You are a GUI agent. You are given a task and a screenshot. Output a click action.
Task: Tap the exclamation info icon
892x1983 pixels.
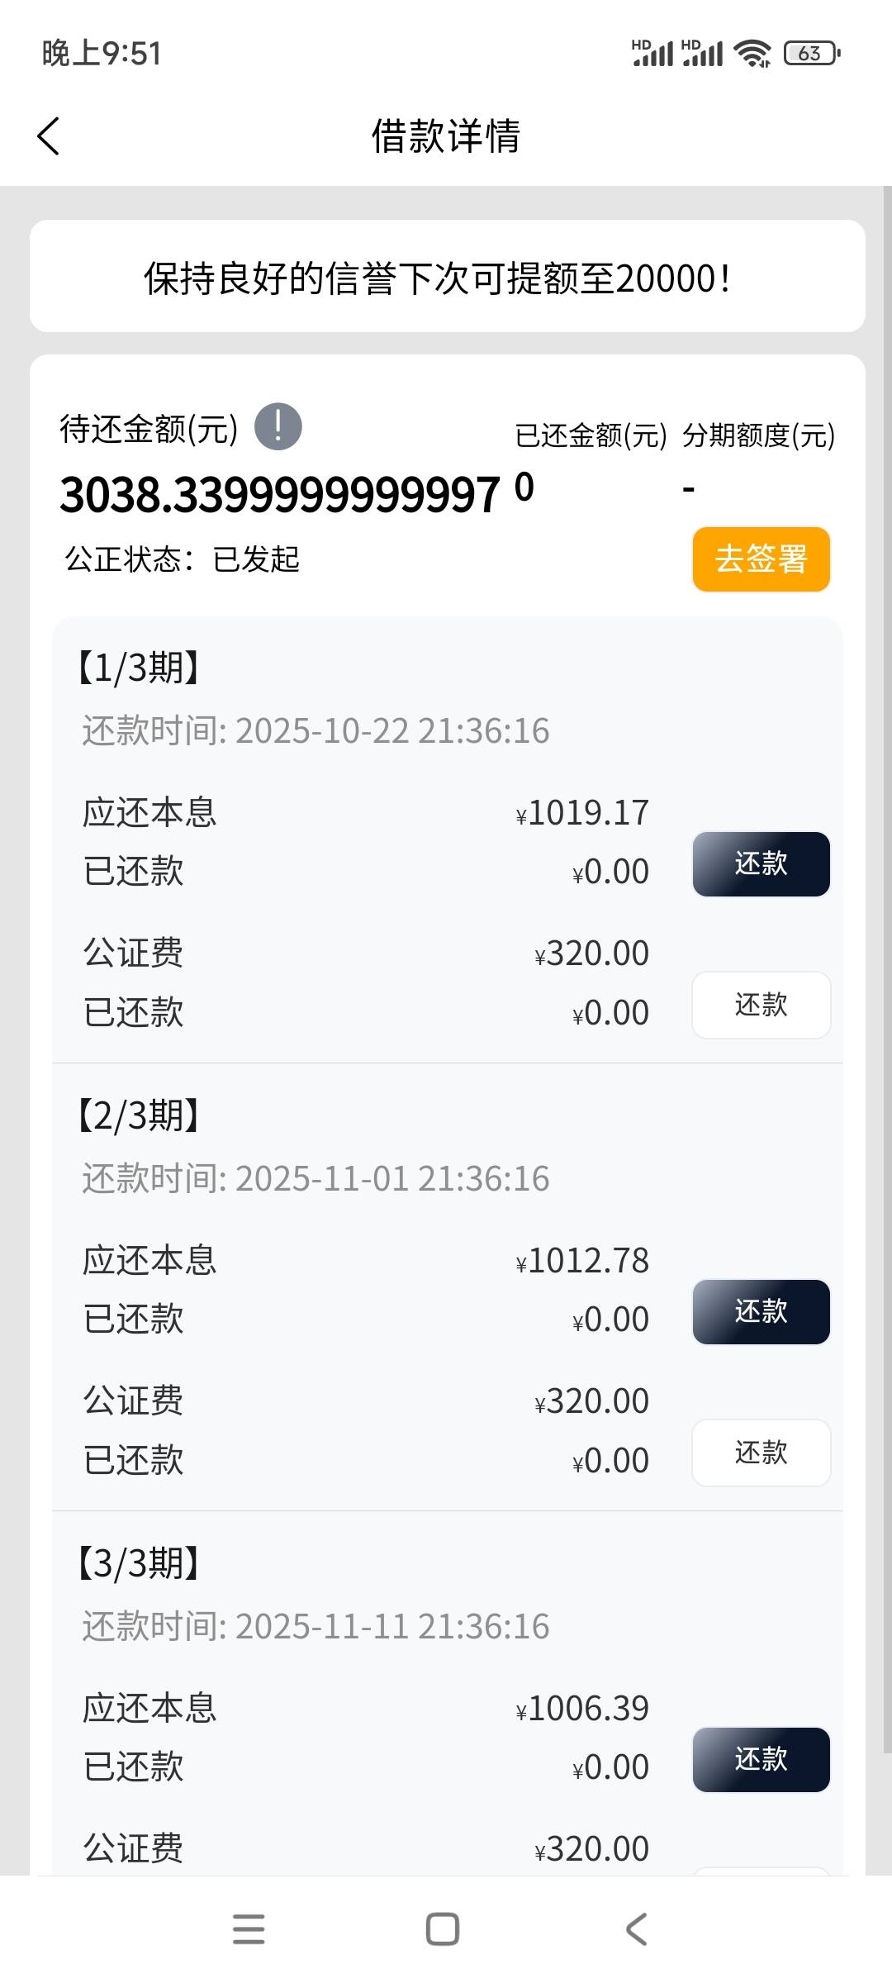point(278,427)
